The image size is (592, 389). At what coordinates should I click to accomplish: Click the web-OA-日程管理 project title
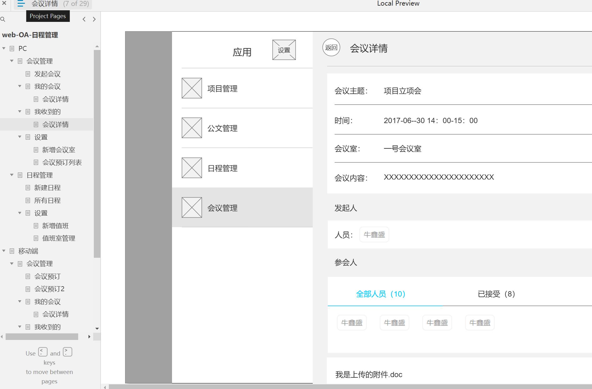click(30, 35)
